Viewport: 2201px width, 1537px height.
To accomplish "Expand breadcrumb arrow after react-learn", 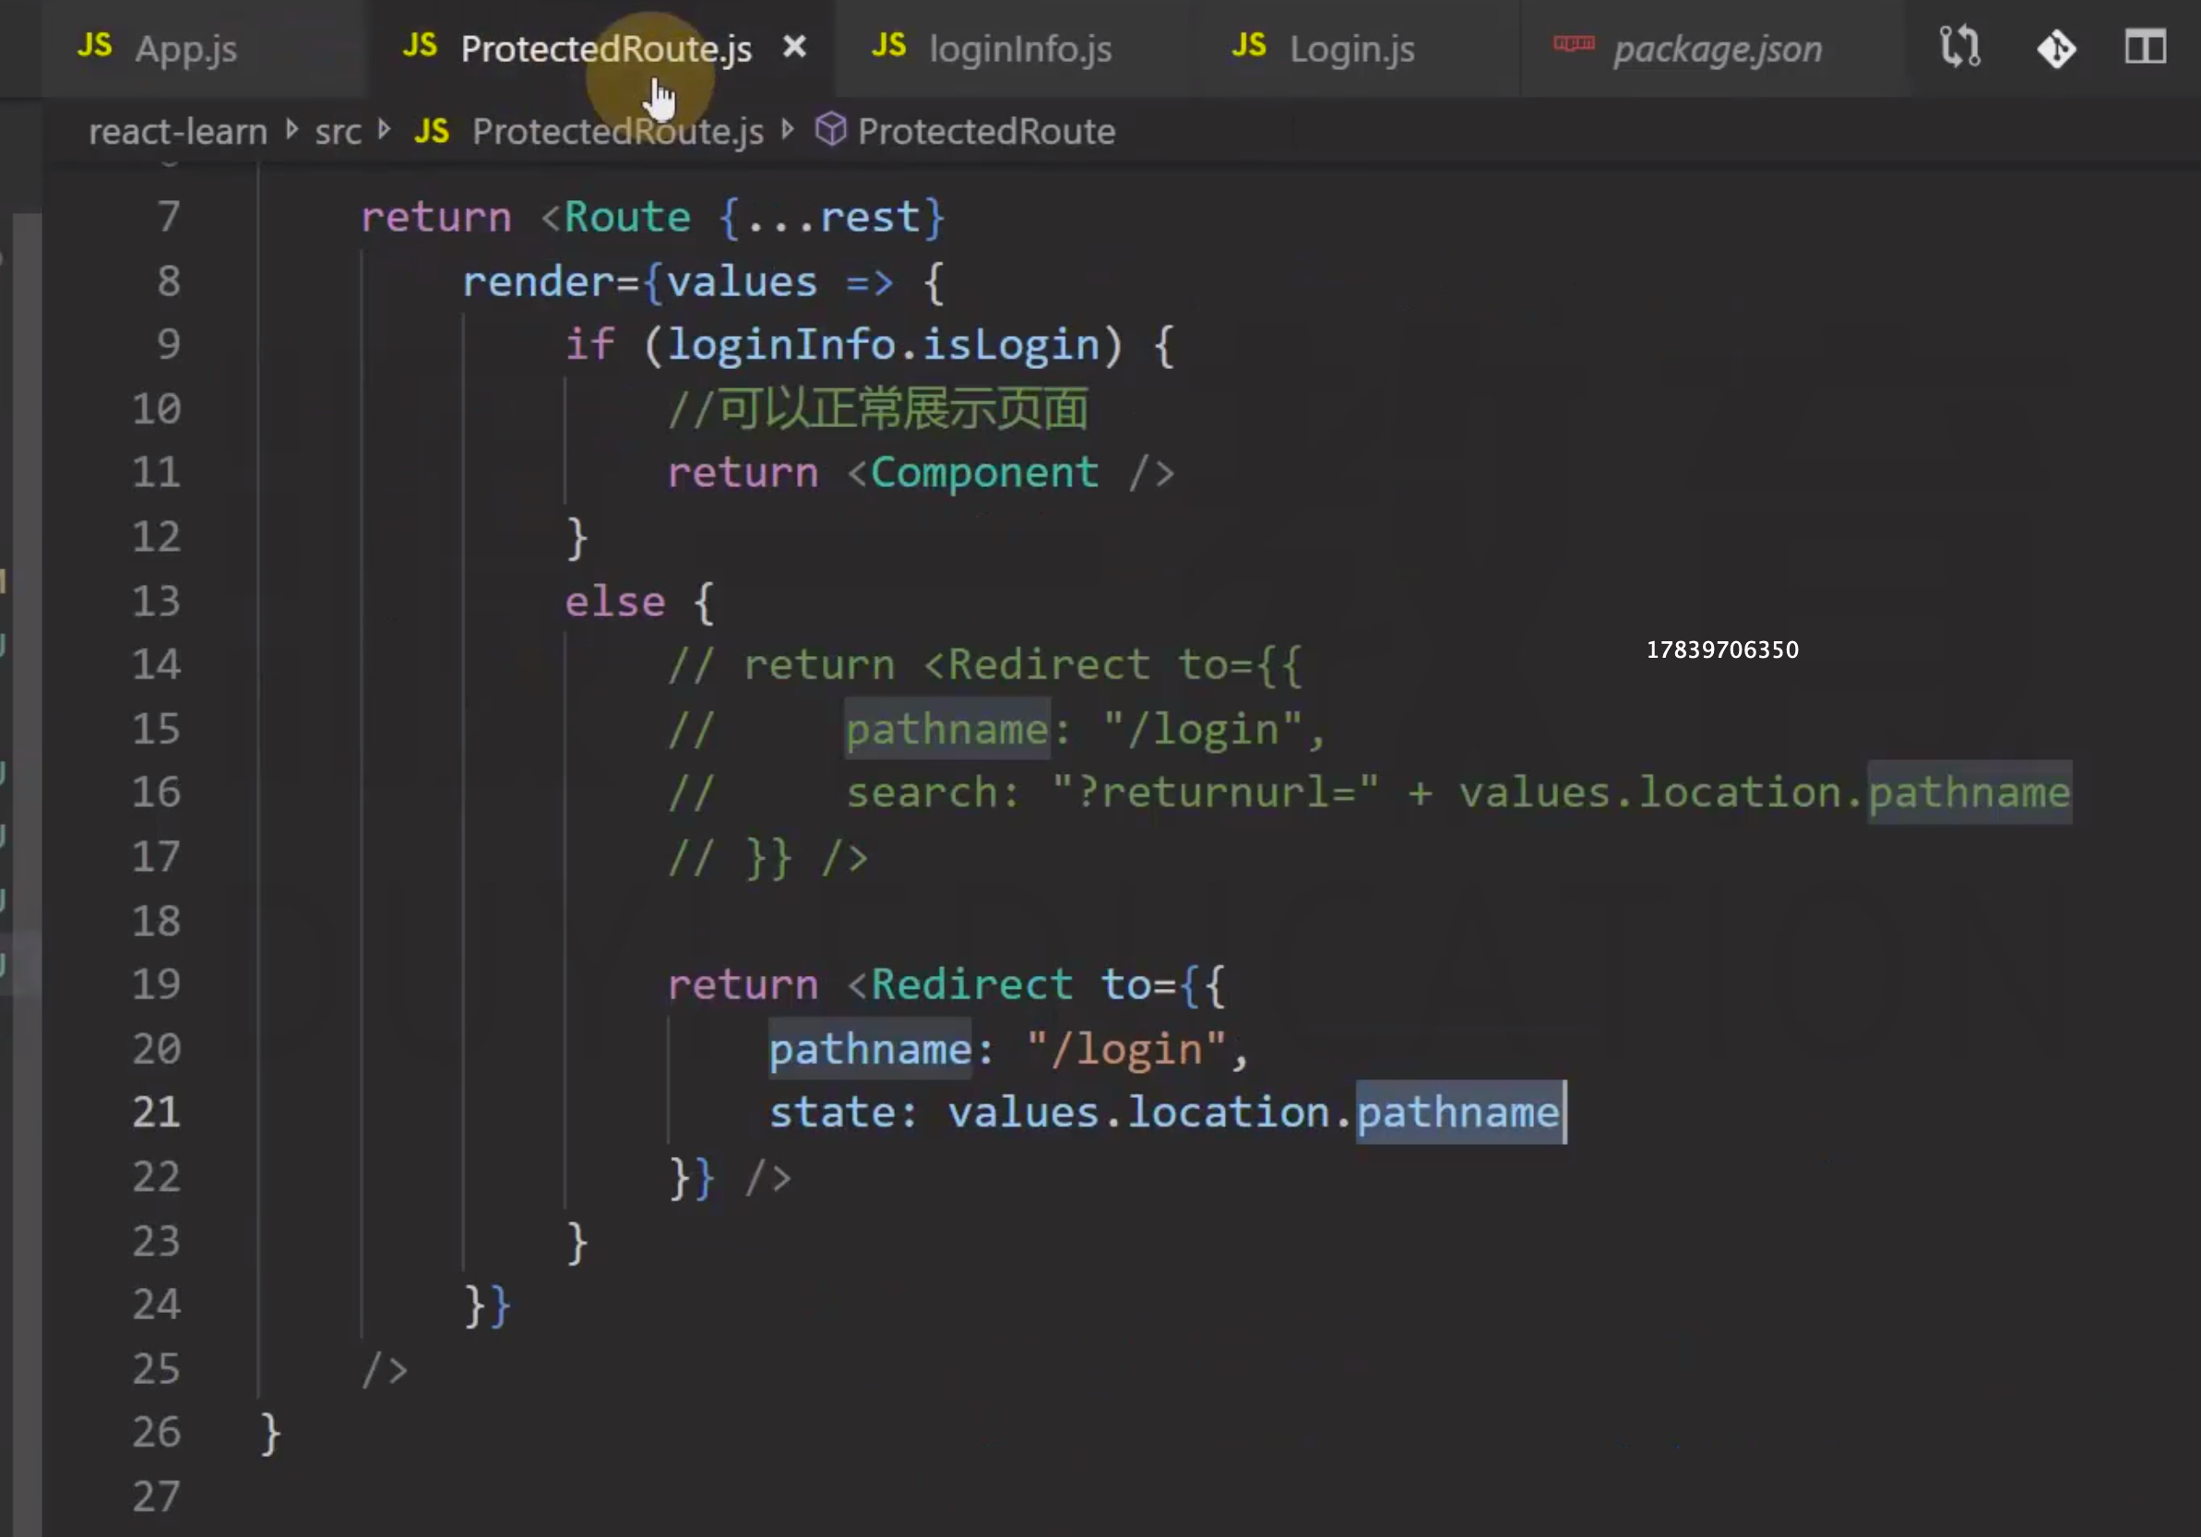I will (x=291, y=129).
